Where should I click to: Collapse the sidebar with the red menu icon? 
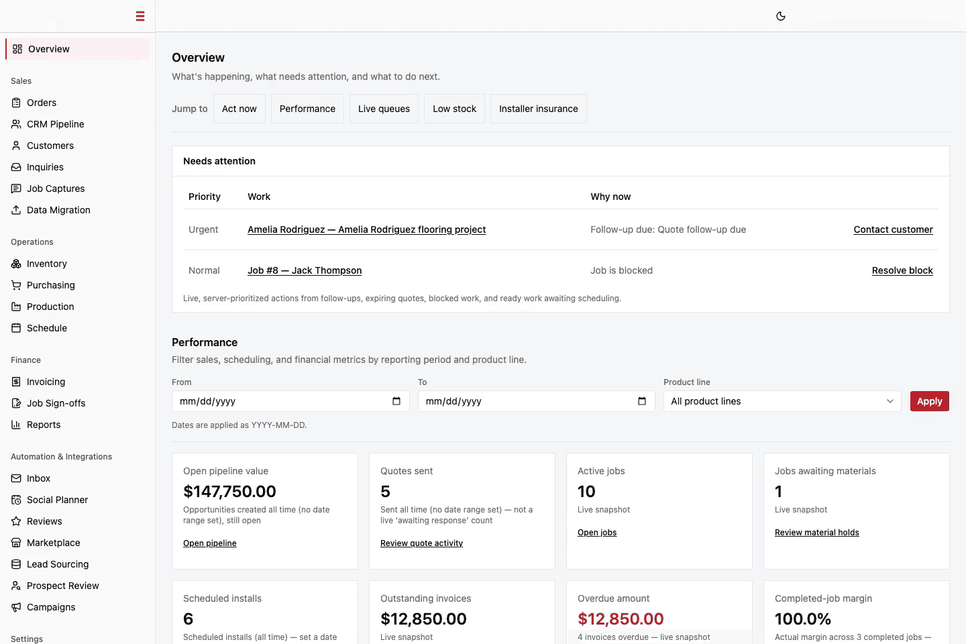140,16
